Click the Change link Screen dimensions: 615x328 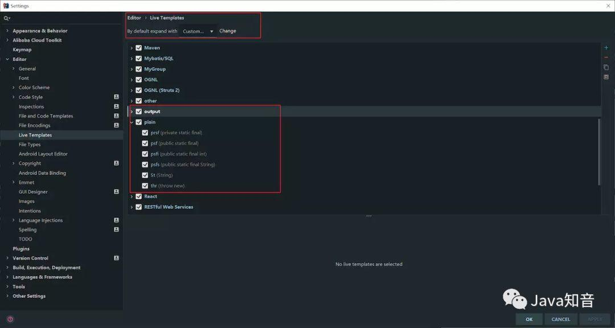pyautogui.click(x=227, y=31)
